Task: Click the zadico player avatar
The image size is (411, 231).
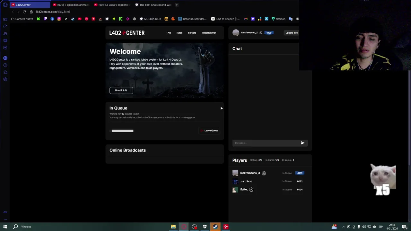Action: pos(235,181)
